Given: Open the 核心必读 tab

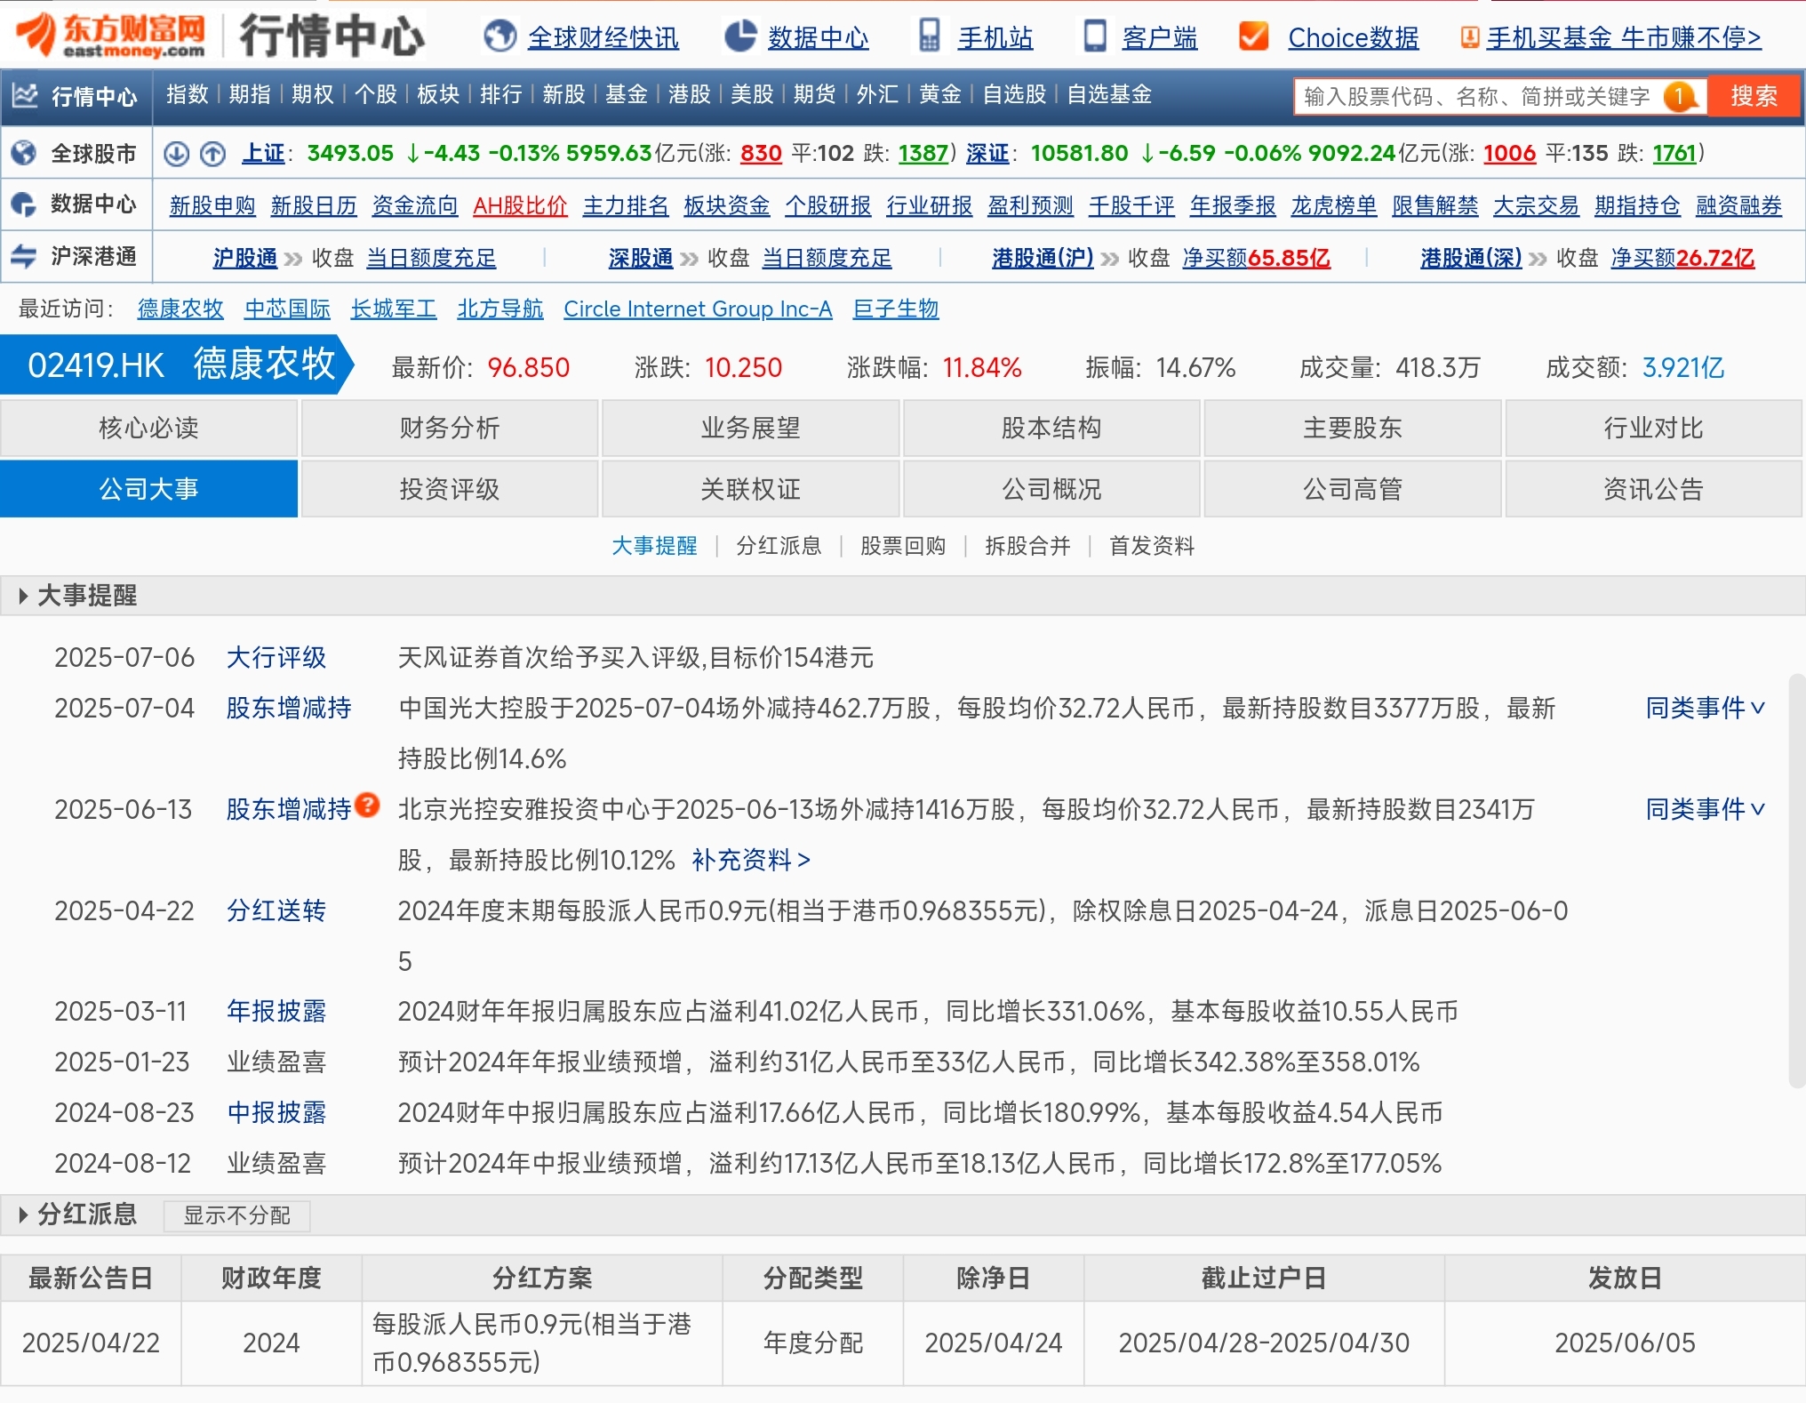Looking at the screenshot, I should click(x=148, y=428).
